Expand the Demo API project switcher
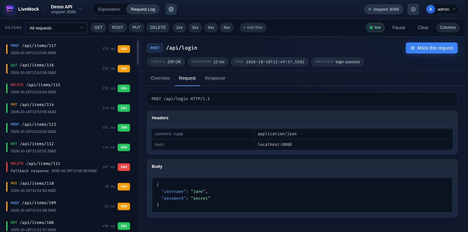The image size is (468, 232). (x=67, y=9)
